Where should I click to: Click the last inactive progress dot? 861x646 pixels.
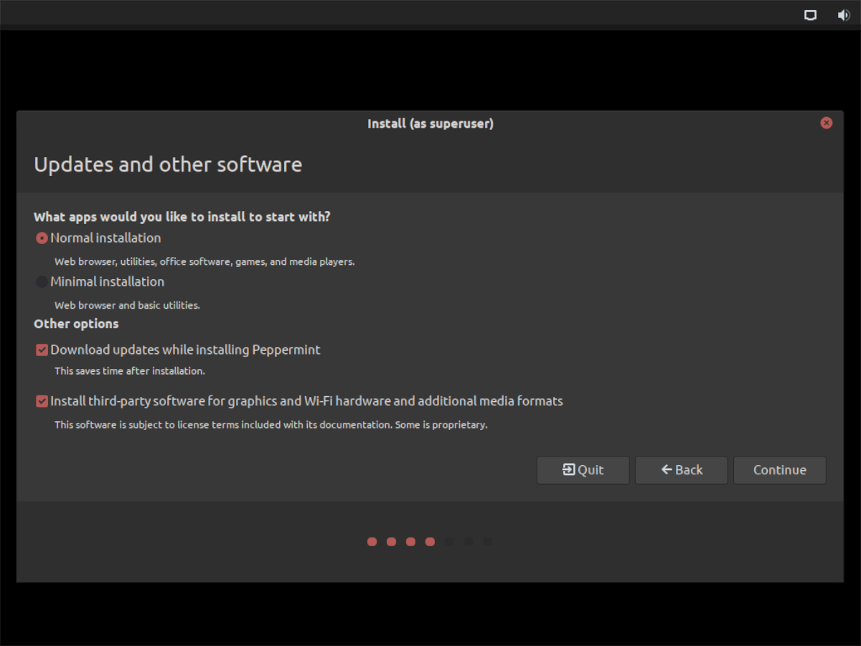[488, 541]
